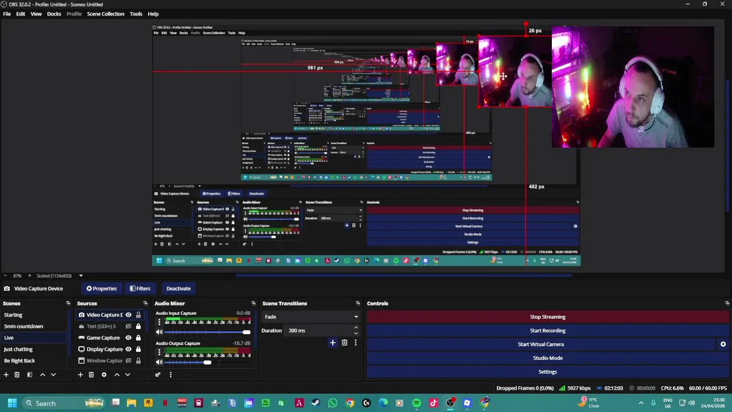Pop out the Controls dock

pyautogui.click(x=727, y=303)
